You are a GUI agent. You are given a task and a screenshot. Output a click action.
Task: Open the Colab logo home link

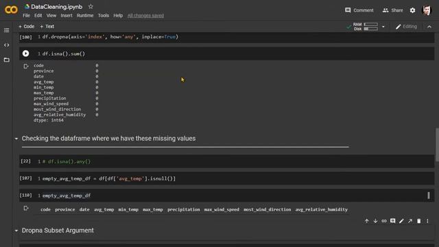point(11,10)
